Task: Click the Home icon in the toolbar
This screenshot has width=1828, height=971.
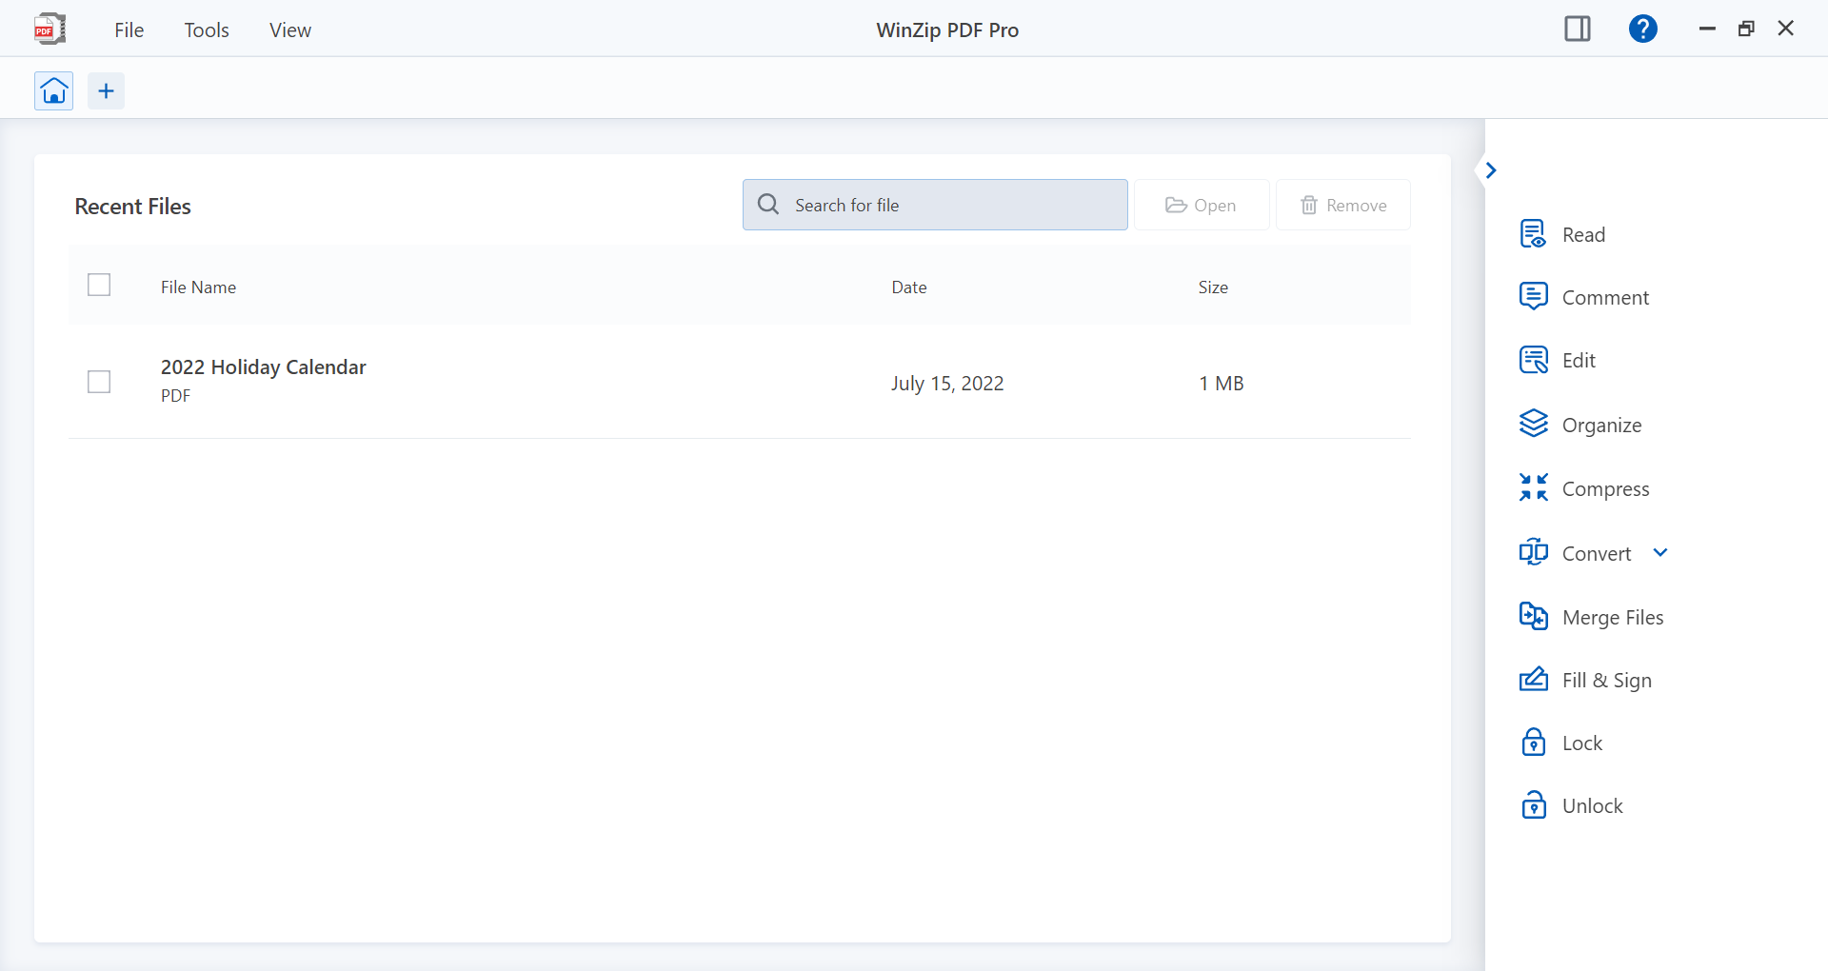Action: pos(53,90)
